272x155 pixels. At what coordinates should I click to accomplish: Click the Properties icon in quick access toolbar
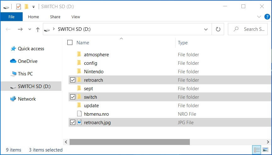click(18, 7)
